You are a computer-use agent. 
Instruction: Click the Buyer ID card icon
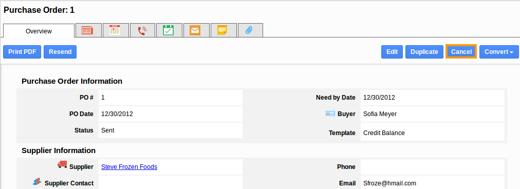[330, 114]
